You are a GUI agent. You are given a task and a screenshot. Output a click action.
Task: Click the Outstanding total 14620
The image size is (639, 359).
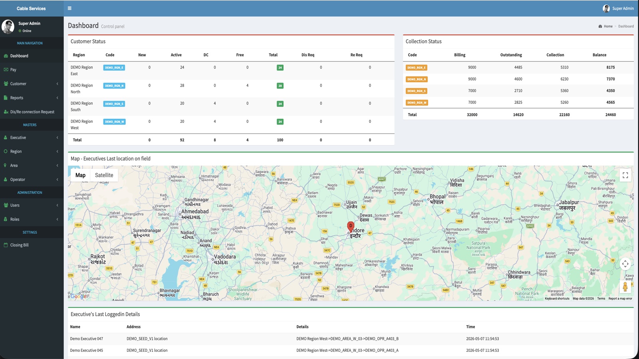point(518,114)
